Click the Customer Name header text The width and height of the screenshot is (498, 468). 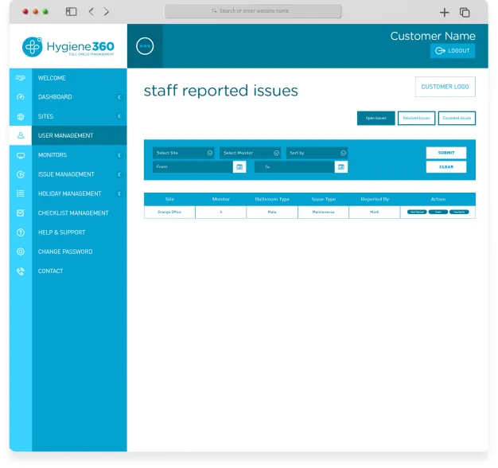tap(433, 36)
